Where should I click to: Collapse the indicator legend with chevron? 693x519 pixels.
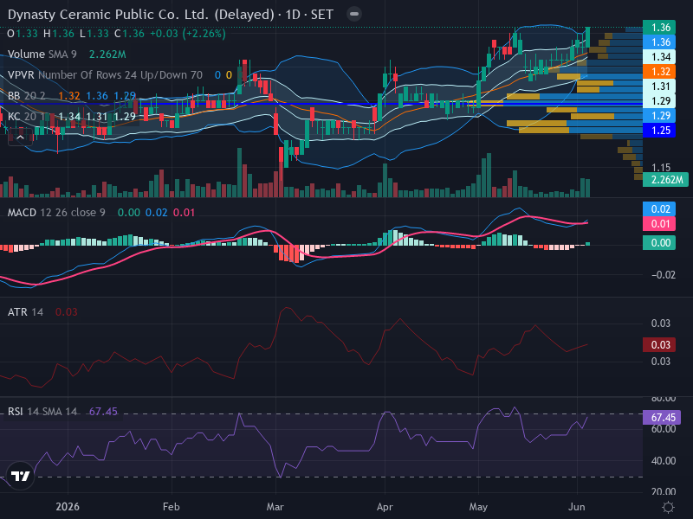point(20,138)
